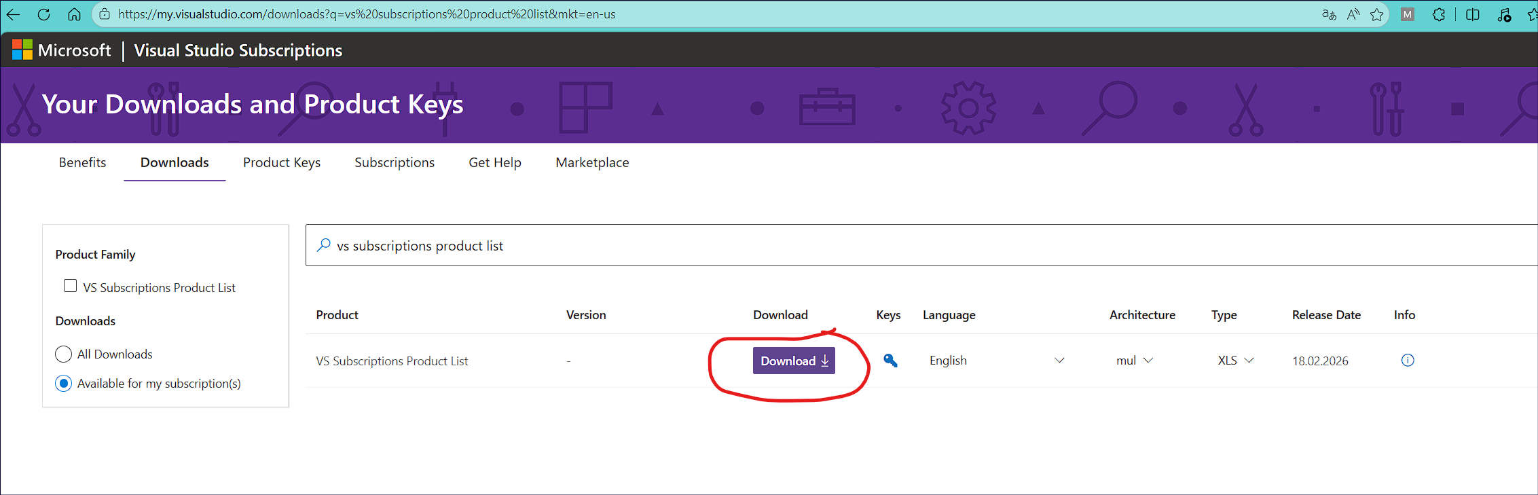
Task: Click the Info column header
Action: 1404,315
